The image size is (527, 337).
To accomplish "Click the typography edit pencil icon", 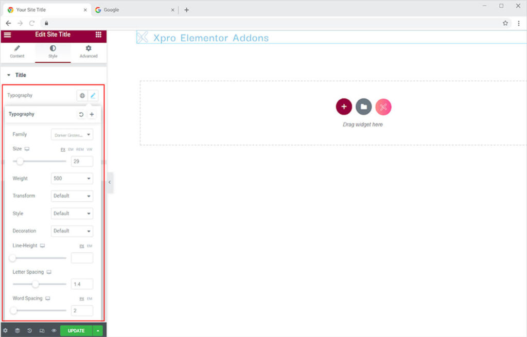I will pos(93,95).
